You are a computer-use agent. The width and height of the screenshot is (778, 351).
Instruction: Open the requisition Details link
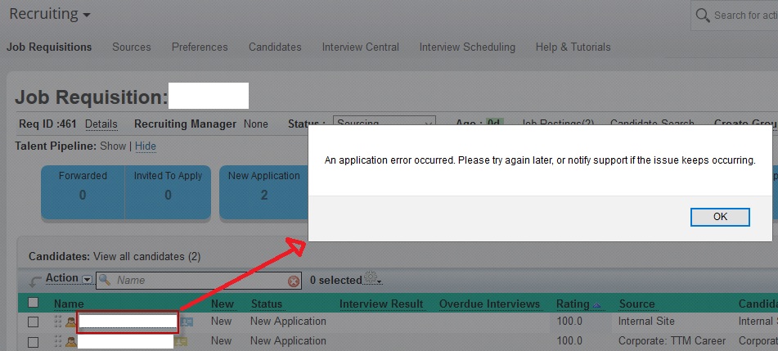(101, 124)
